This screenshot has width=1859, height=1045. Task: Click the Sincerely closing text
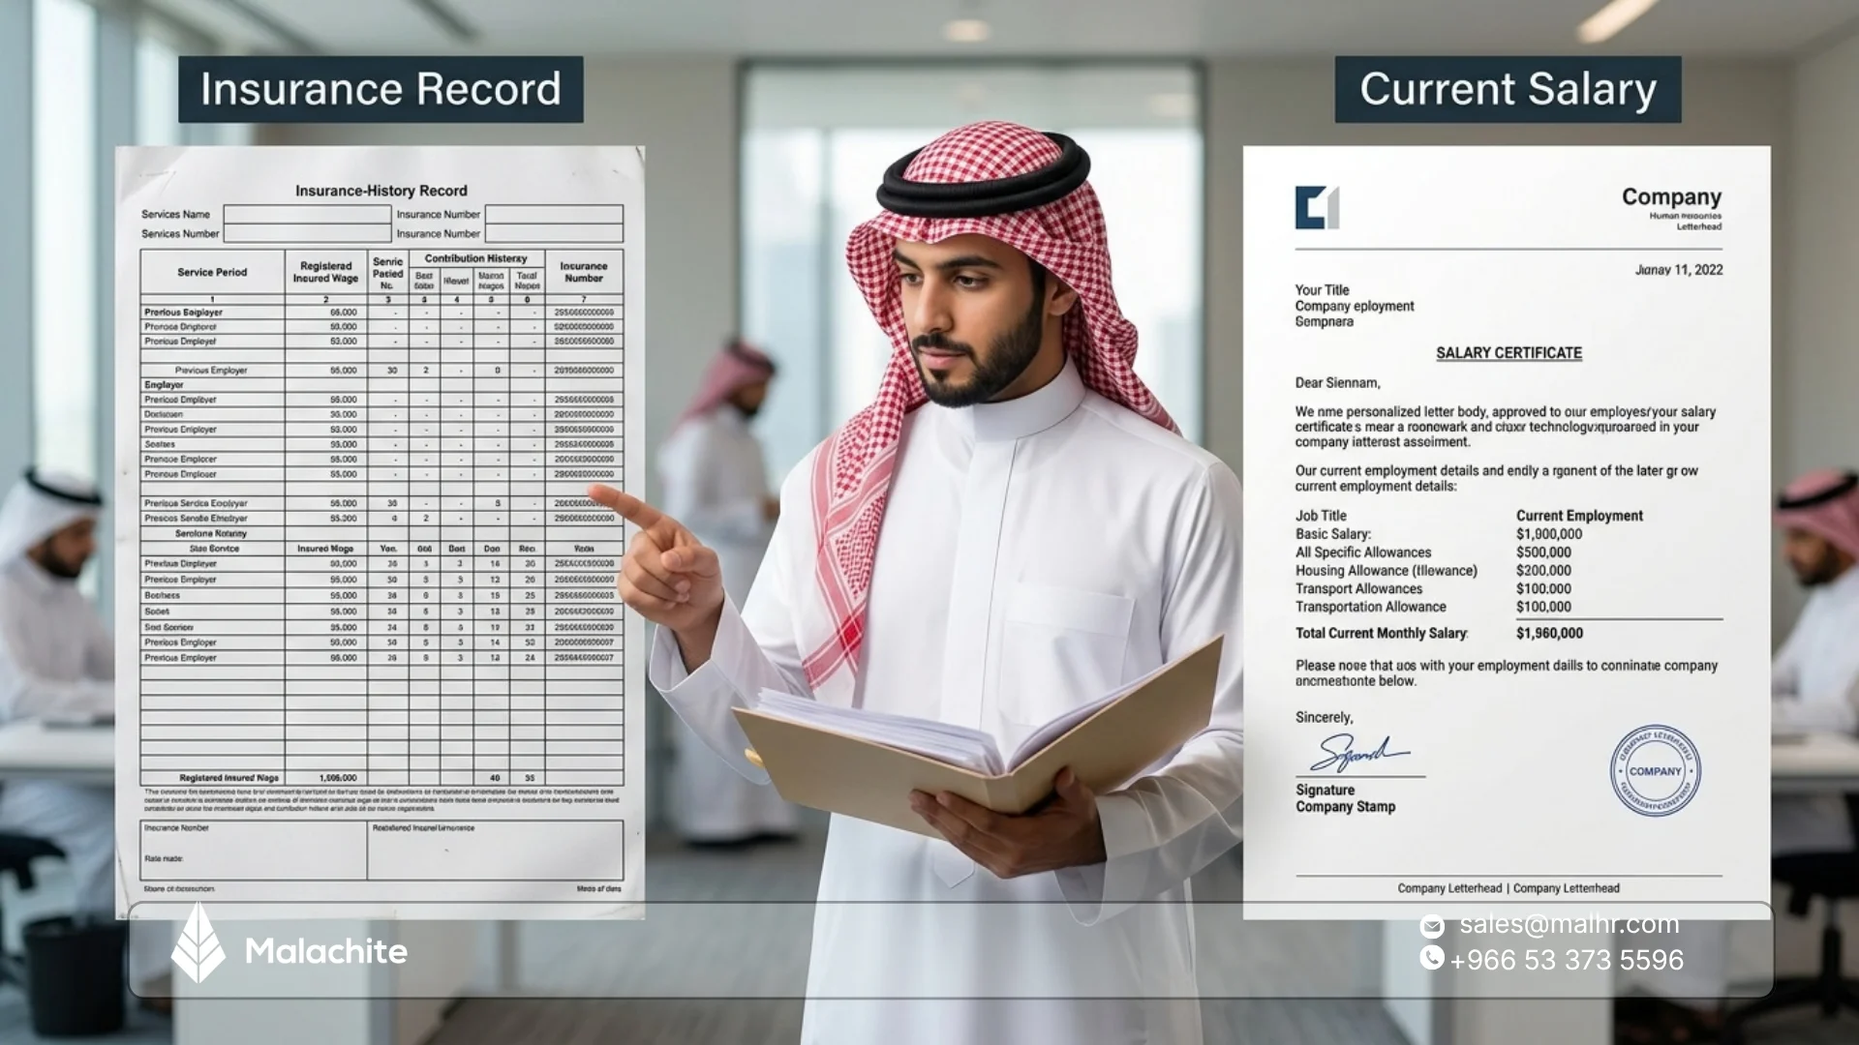pos(1325,718)
